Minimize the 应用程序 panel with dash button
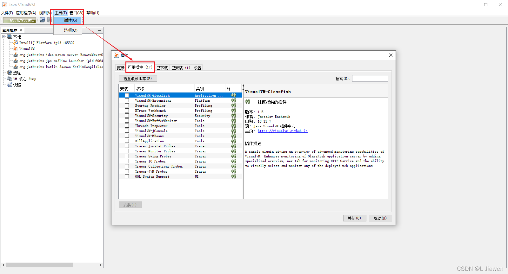508x274 pixels. [x=100, y=30]
